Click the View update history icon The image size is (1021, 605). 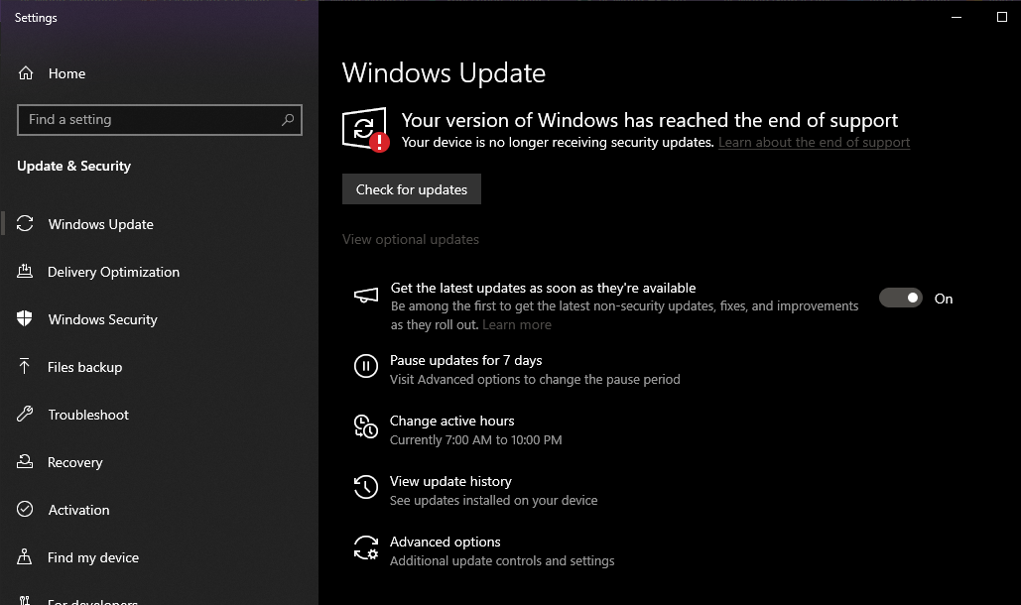click(x=366, y=488)
